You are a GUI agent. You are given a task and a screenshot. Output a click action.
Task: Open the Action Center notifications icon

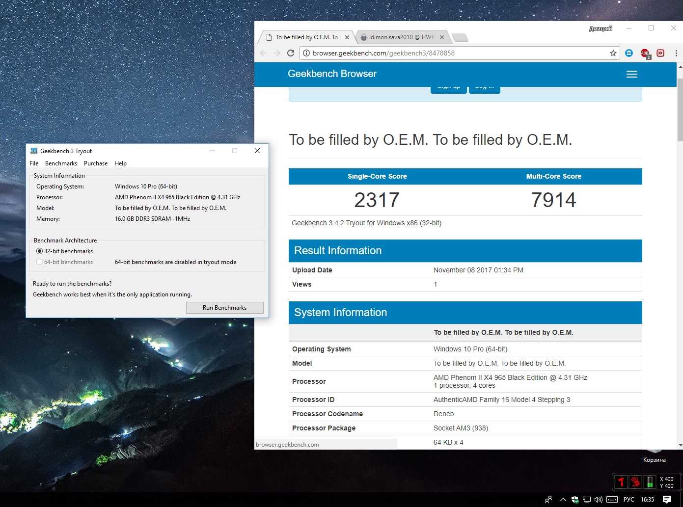(667, 500)
